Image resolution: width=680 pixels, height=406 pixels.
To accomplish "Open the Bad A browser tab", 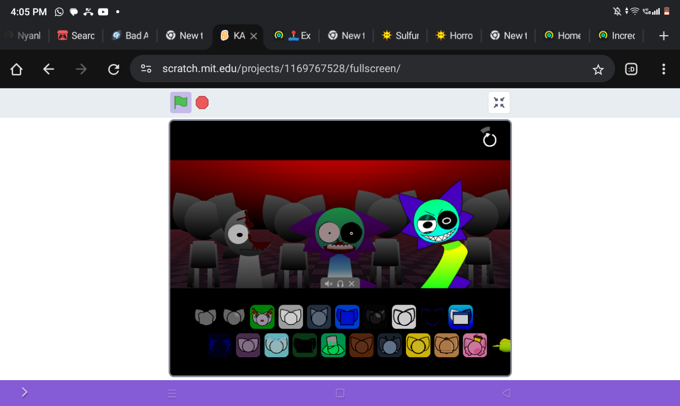I will pos(130,36).
